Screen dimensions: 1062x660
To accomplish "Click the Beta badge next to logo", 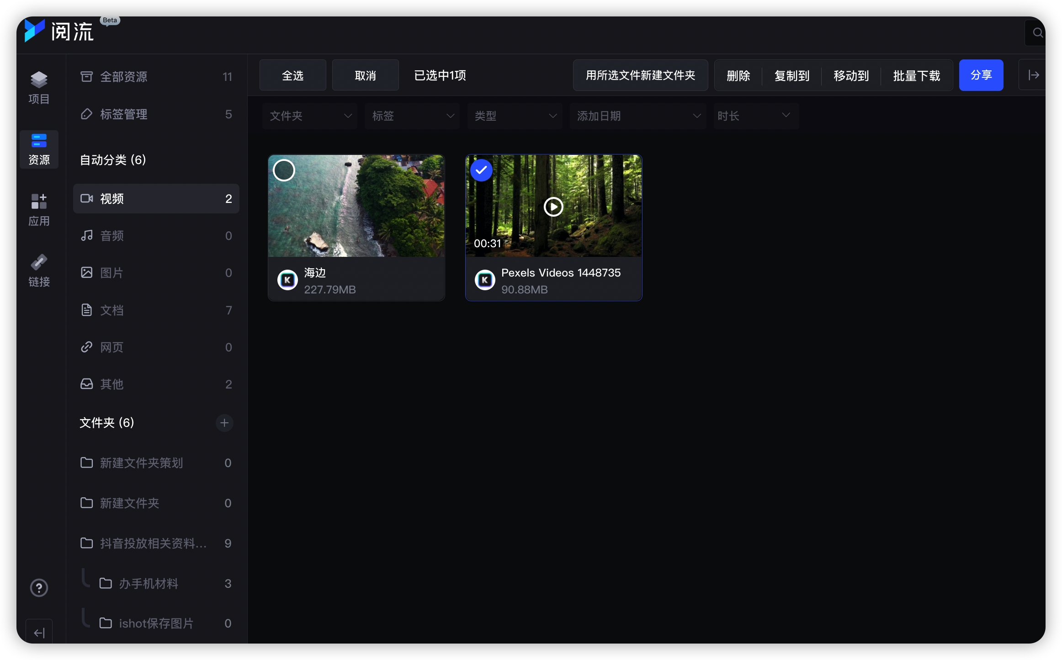I will tap(110, 20).
